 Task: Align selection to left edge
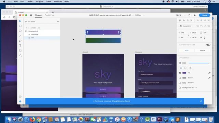[x=197, y=20]
